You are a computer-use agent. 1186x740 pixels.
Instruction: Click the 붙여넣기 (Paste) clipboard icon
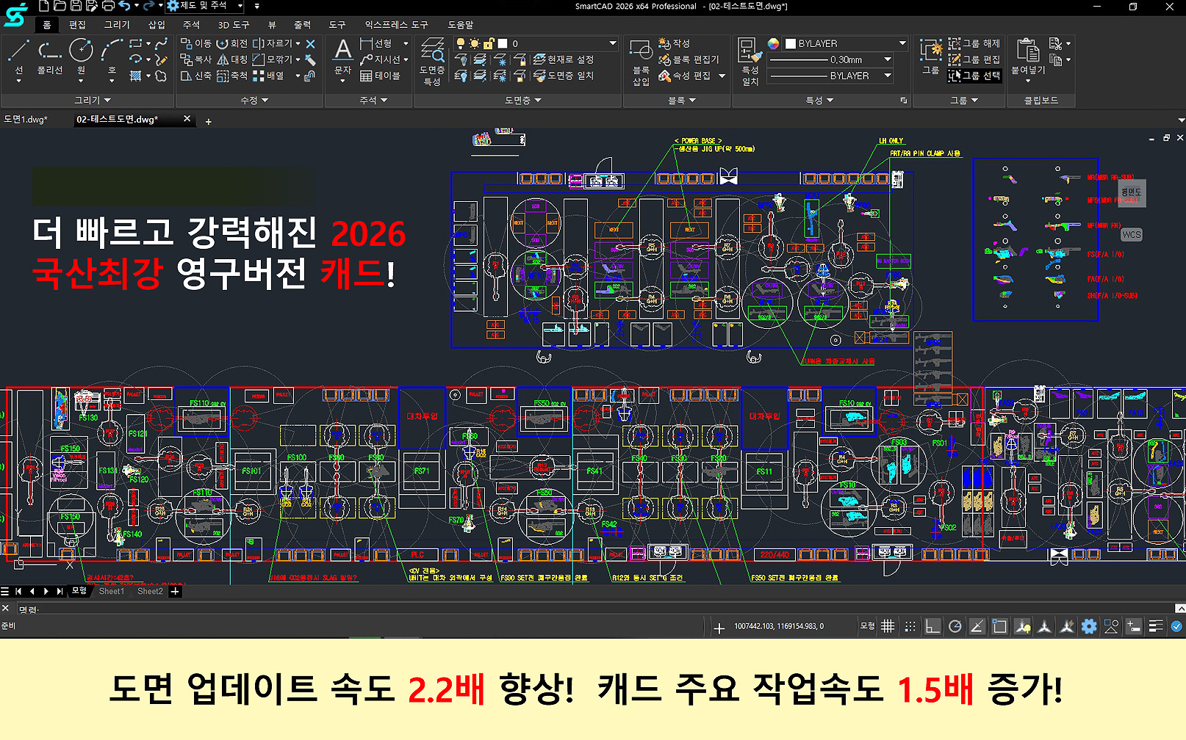[1027, 57]
